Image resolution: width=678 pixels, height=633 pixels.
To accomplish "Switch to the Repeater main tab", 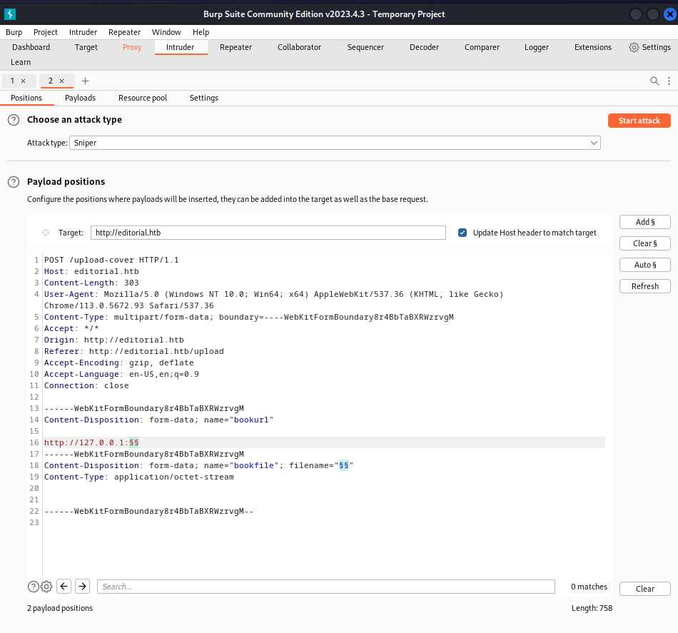I will pyautogui.click(x=236, y=47).
